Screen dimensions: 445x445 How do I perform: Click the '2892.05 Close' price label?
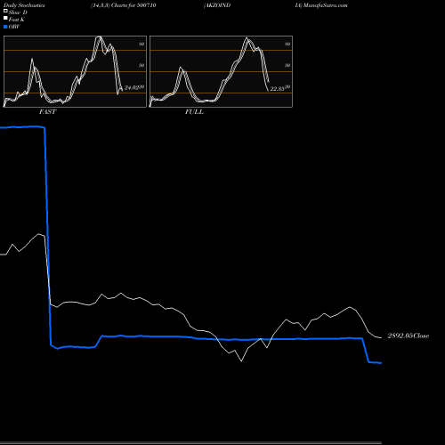click(409, 336)
